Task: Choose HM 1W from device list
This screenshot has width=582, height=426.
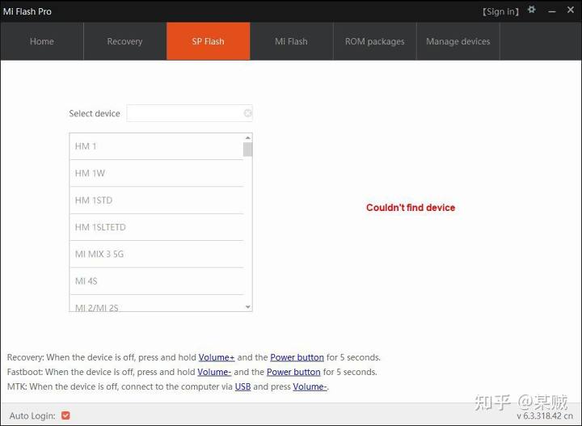Action: point(156,173)
